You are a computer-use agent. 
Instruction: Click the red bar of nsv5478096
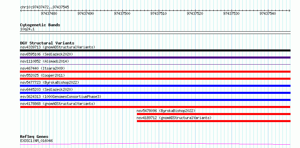[214, 114]
